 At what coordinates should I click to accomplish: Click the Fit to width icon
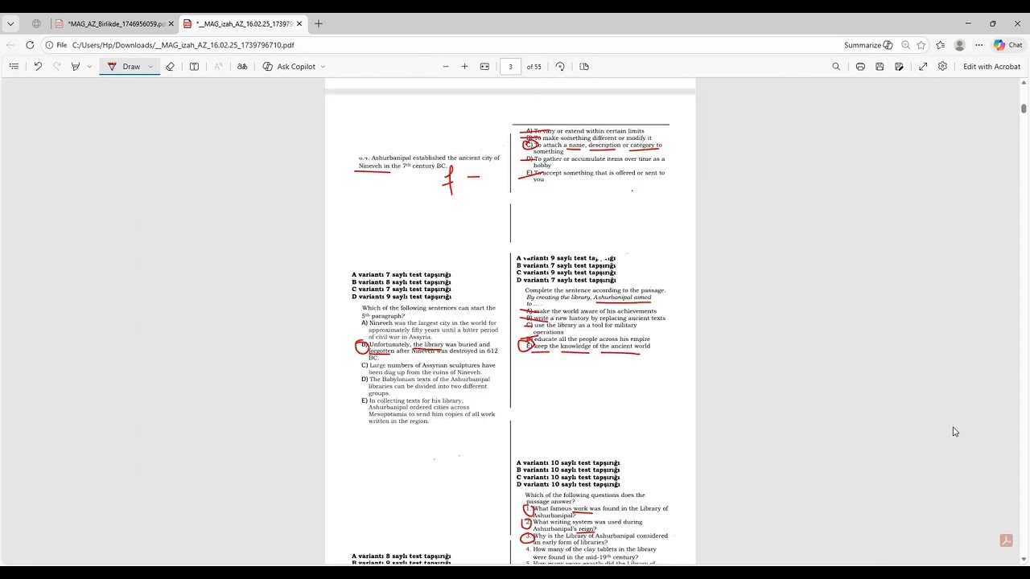tap(484, 67)
